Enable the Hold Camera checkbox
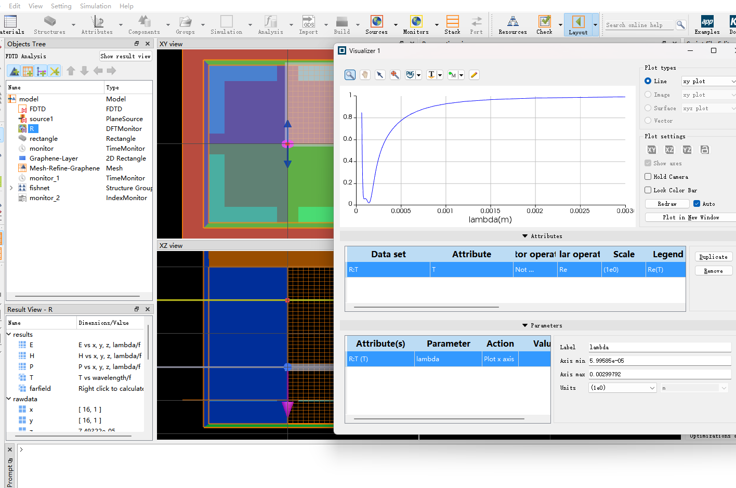Viewport: 736px width, 488px height. 648,177
